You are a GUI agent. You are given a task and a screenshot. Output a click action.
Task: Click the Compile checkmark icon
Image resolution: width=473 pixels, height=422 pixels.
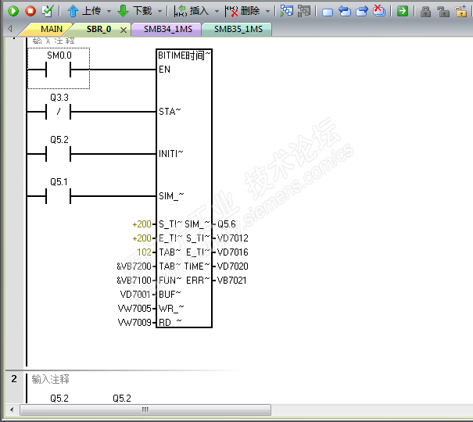click(48, 11)
